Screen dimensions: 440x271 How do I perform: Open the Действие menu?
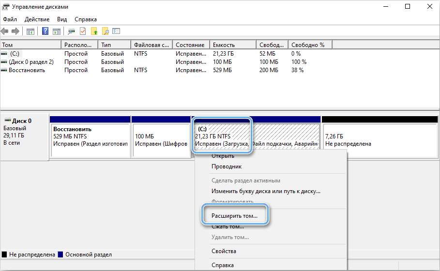pos(37,19)
